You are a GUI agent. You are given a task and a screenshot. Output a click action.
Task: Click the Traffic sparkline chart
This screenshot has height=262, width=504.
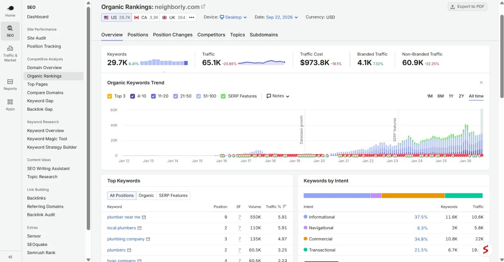(262, 62)
